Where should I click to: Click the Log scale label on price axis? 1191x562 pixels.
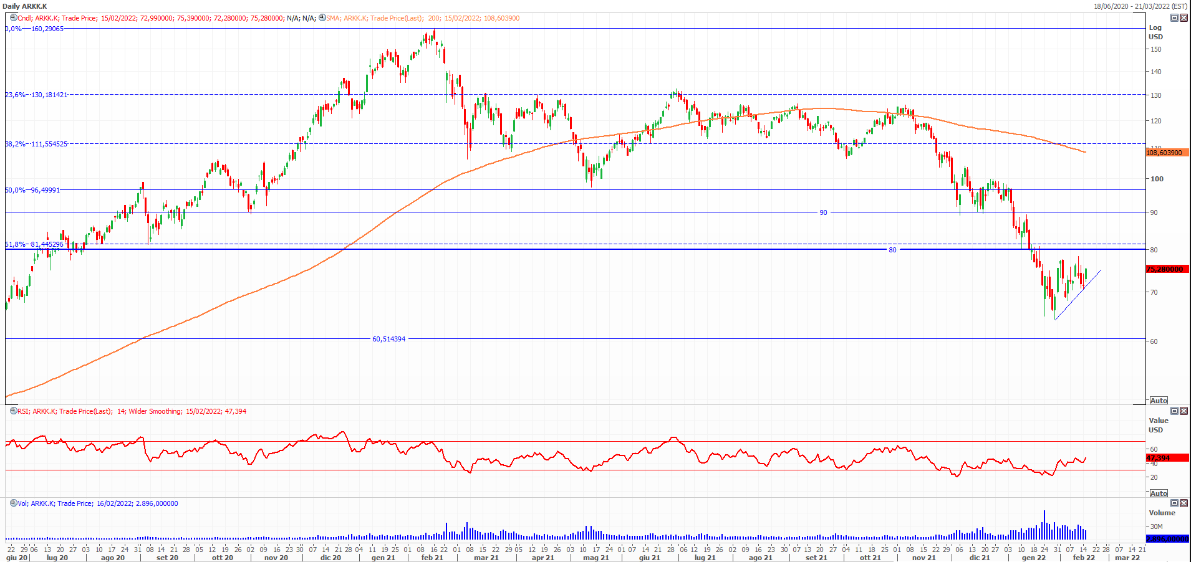[1155, 27]
